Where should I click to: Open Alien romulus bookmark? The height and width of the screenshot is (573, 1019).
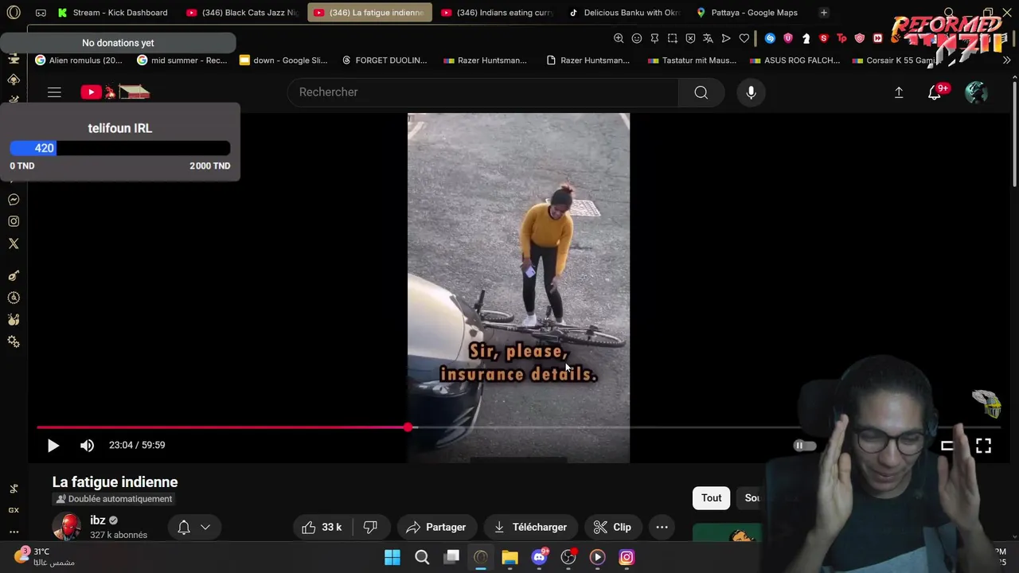pyautogui.click(x=79, y=60)
